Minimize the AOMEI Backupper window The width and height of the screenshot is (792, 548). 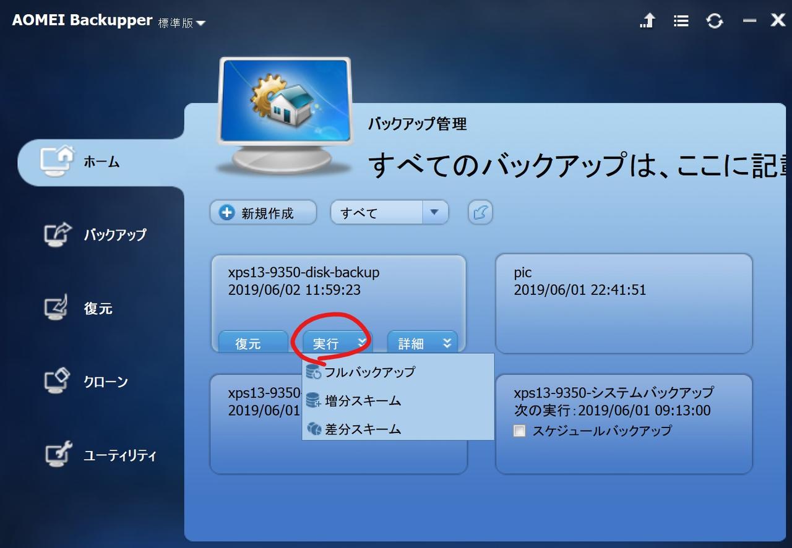tap(749, 20)
